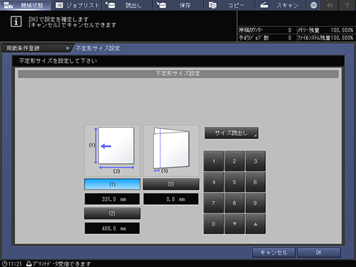Click the printer status icon in the status bar
The width and height of the screenshot is (356, 267).
(x=29, y=264)
